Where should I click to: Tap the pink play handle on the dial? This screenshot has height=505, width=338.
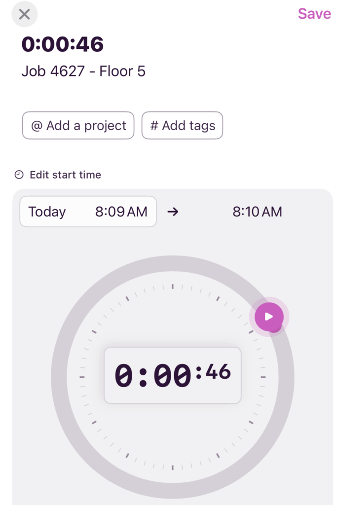click(269, 317)
